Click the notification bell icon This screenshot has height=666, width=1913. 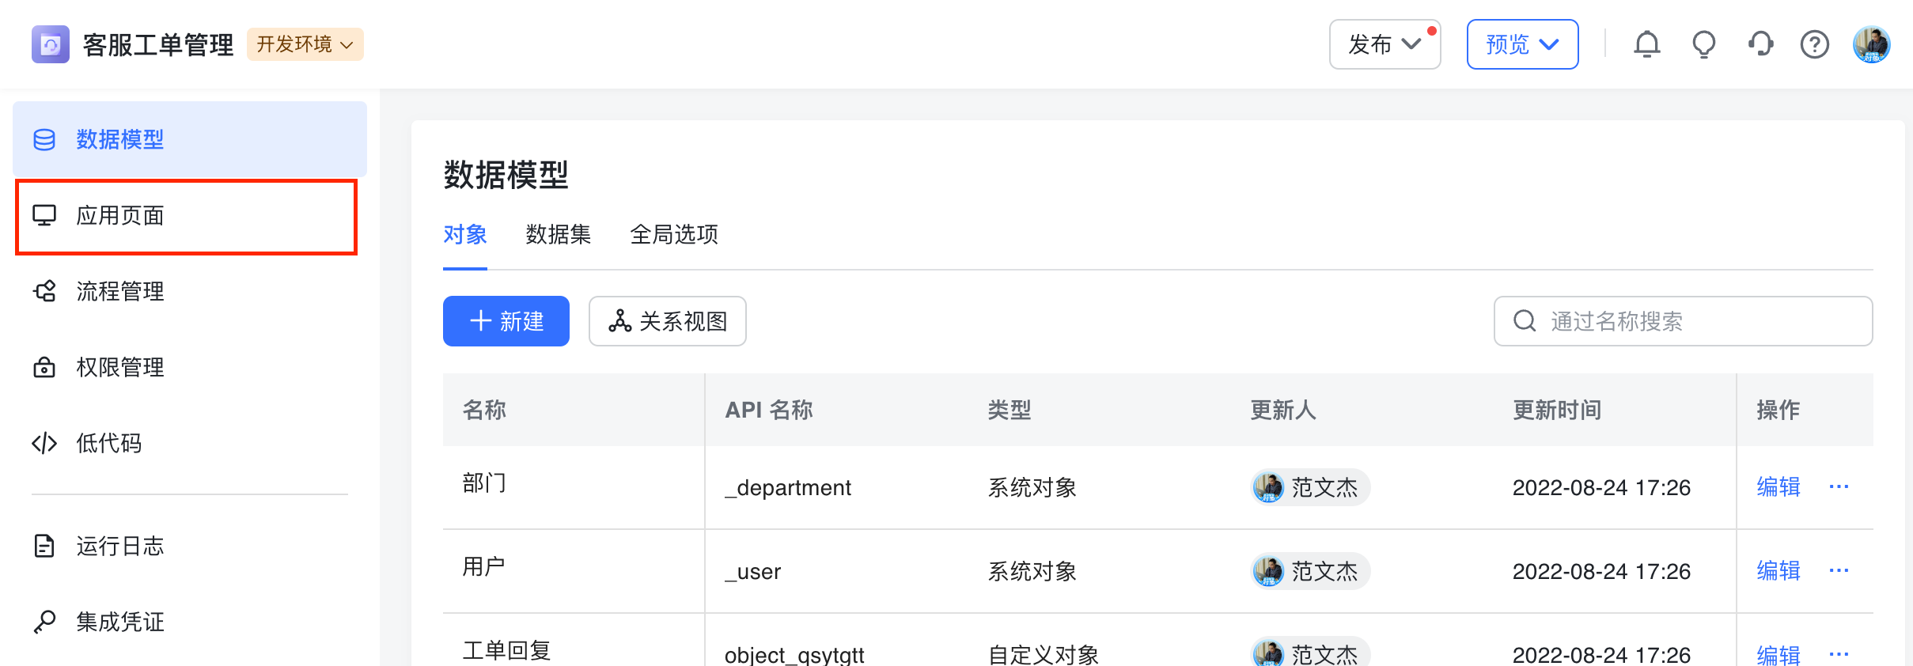1646,44
